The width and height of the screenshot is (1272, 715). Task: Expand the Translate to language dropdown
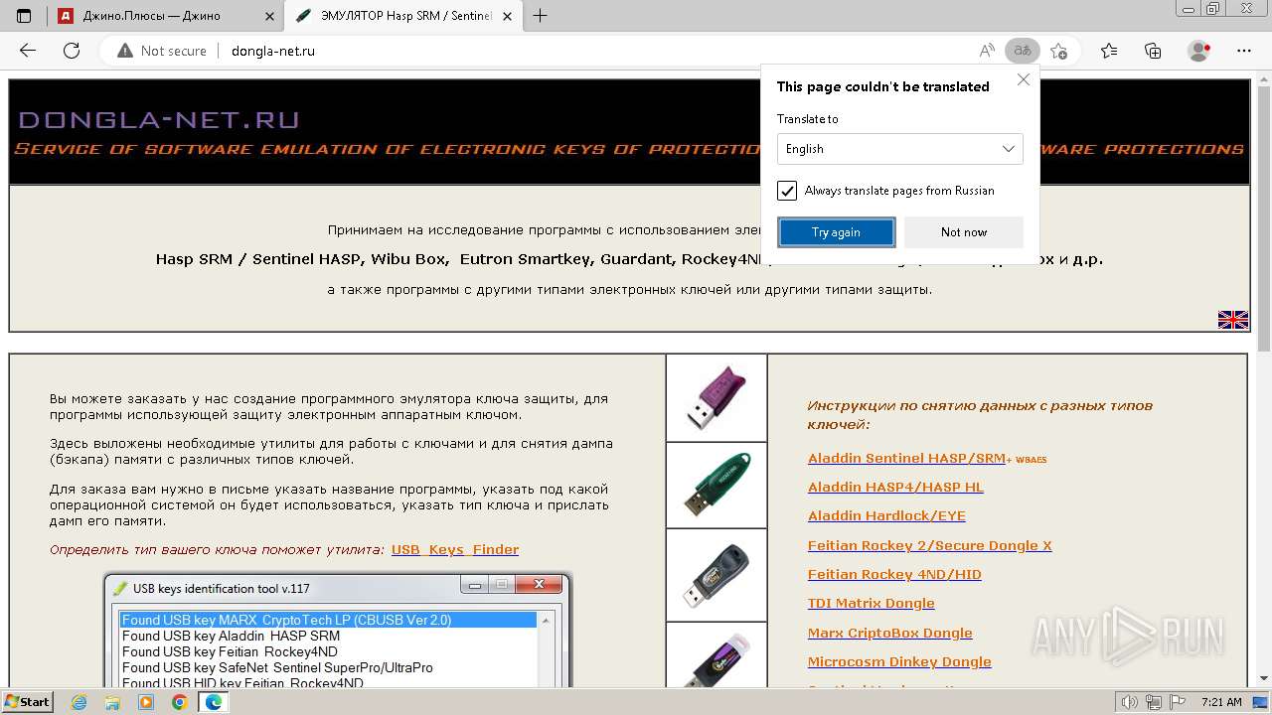click(x=900, y=149)
